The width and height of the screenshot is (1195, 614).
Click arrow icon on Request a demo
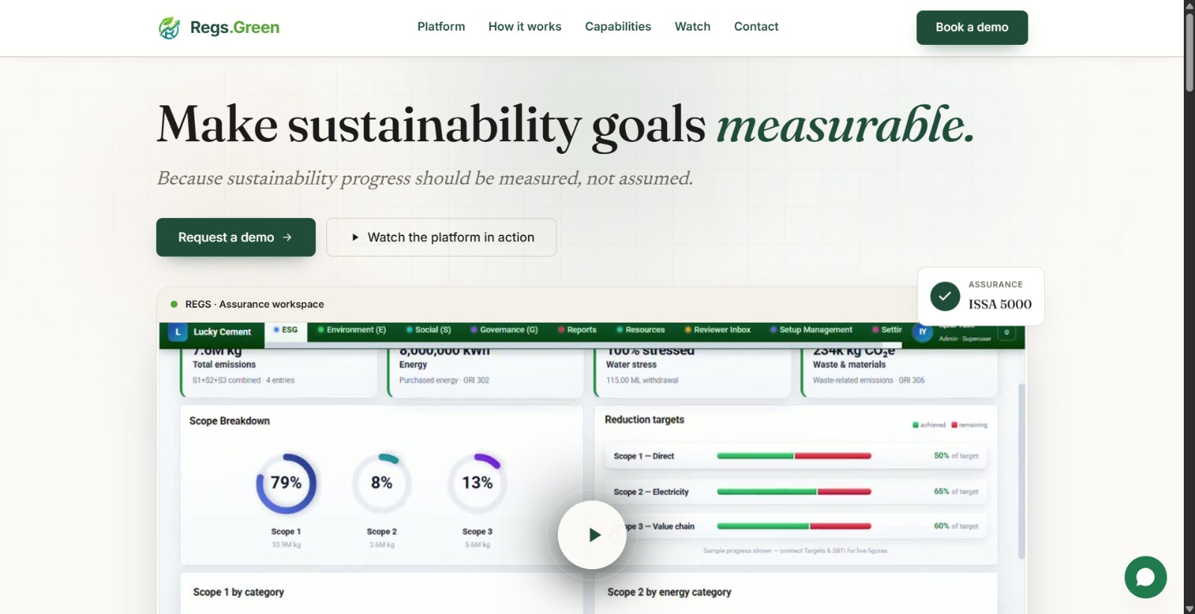(288, 238)
